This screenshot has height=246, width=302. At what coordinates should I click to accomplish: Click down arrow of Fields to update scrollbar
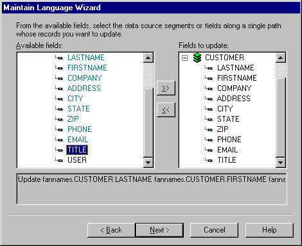pyautogui.click(x=281, y=163)
